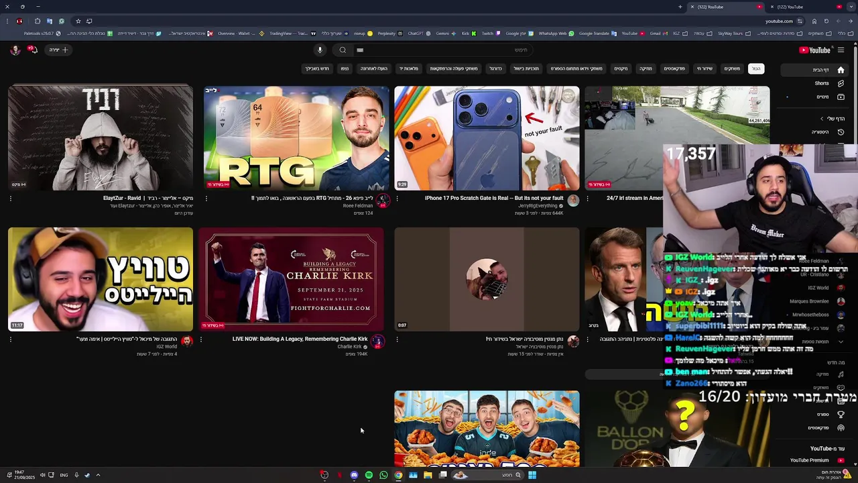858x483 pixels.
Task: Open the JerryRigEverything channel avatar
Action: [x=573, y=200]
